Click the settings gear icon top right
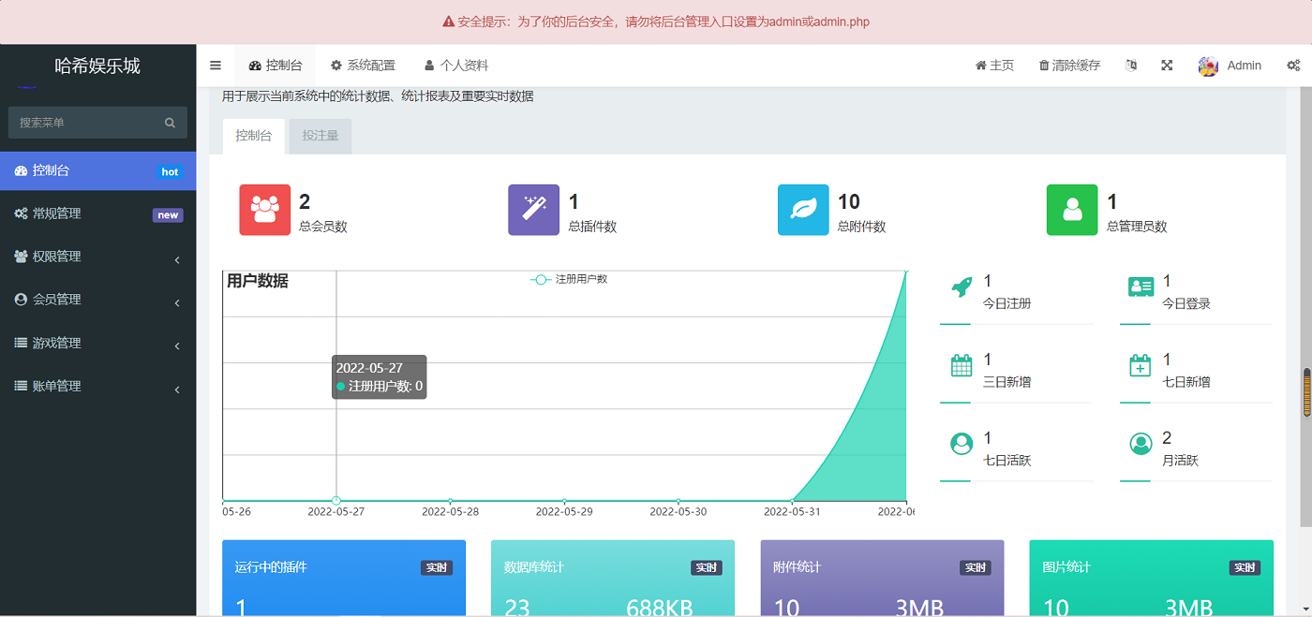This screenshot has height=617, width=1312. click(1293, 66)
